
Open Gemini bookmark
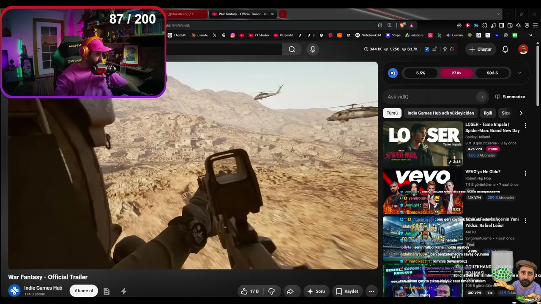(x=455, y=35)
